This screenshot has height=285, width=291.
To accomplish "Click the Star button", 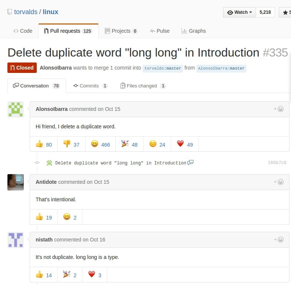I will 285,12.
